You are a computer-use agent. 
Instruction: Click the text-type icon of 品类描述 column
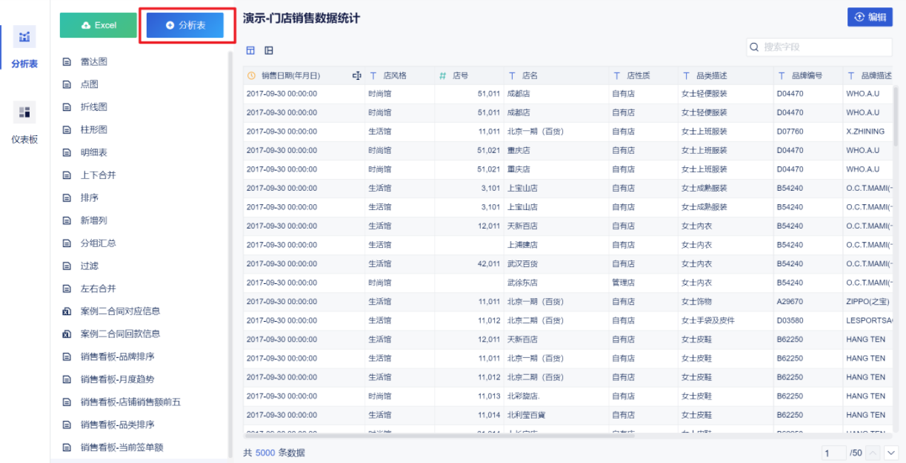pos(686,75)
